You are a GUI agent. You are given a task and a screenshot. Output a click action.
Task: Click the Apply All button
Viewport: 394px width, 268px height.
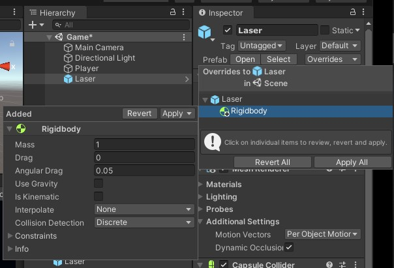352,162
